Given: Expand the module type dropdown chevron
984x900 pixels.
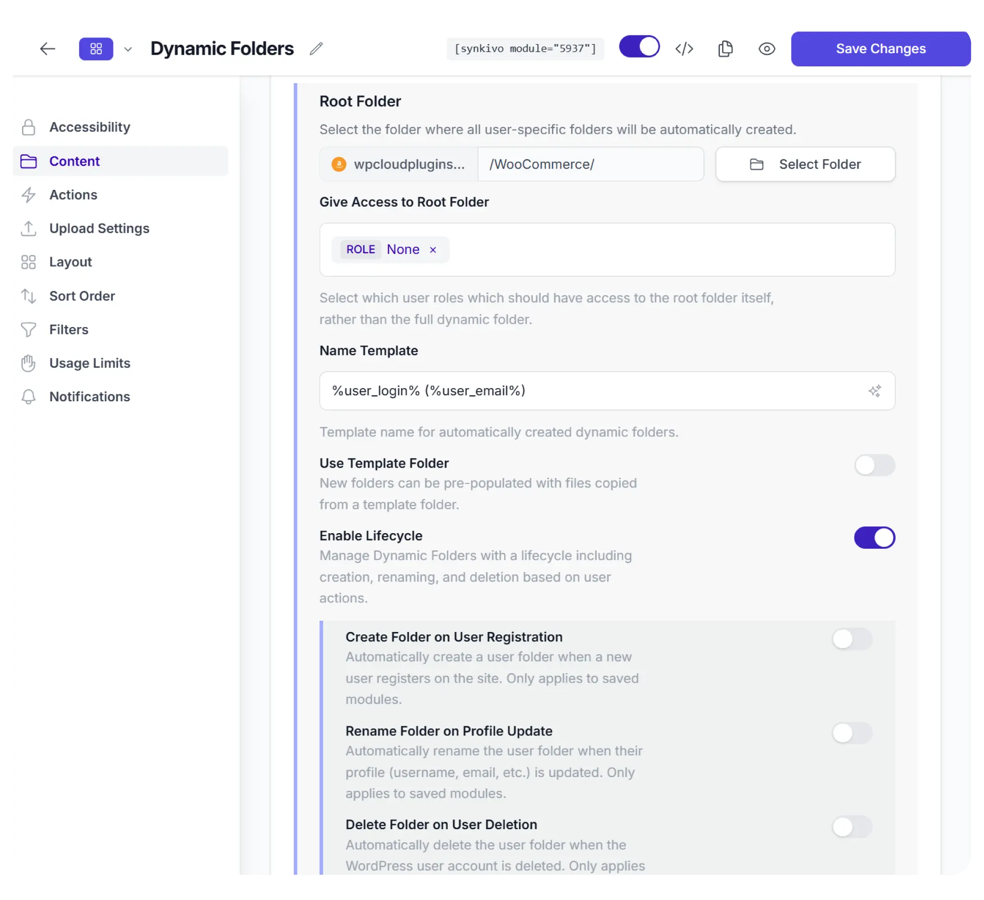Looking at the screenshot, I should coord(128,49).
